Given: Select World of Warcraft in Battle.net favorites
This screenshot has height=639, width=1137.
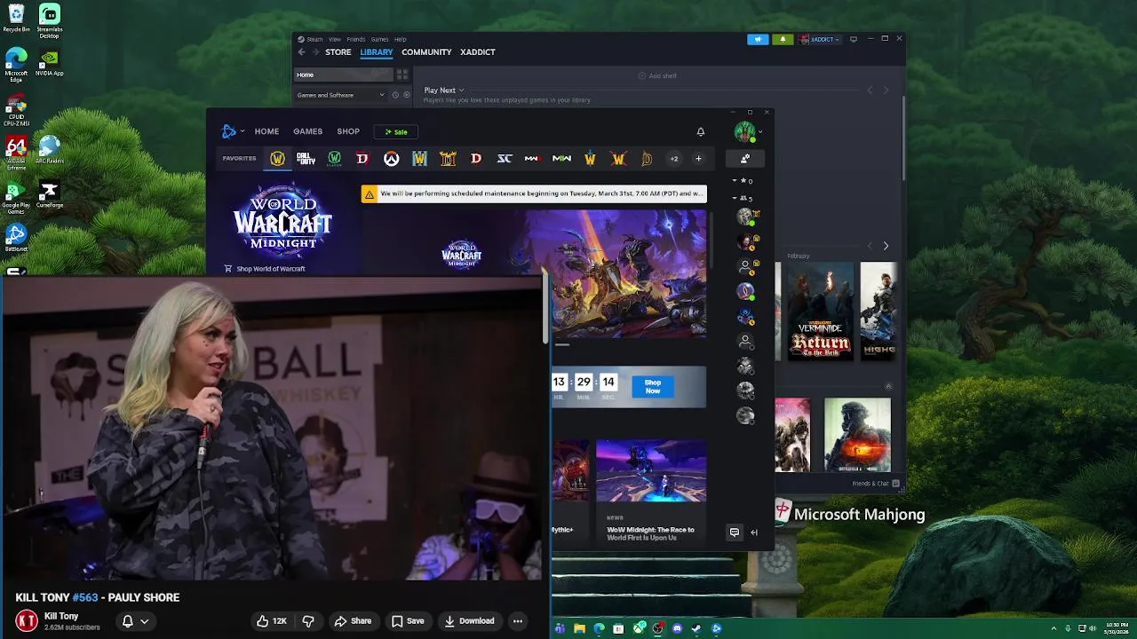Looking at the screenshot, I should pos(278,159).
